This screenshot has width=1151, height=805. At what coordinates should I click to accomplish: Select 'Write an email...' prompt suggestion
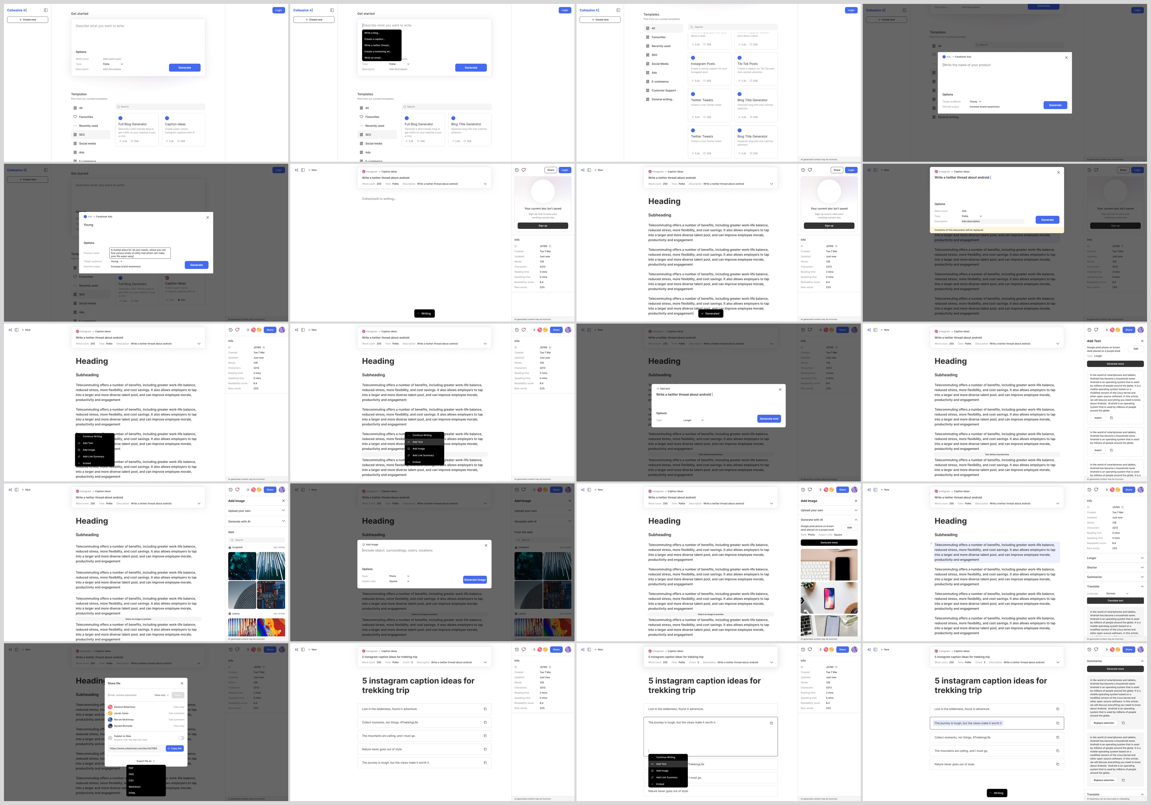373,58
